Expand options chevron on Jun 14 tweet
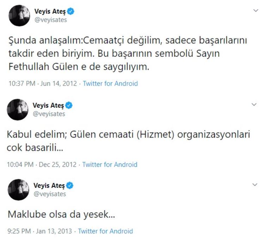This screenshot has width=272, height=244. click(x=256, y=11)
